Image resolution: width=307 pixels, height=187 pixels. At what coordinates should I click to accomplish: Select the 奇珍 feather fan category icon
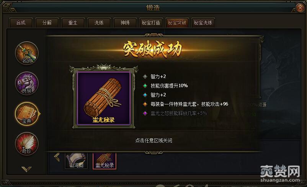pos(27,144)
